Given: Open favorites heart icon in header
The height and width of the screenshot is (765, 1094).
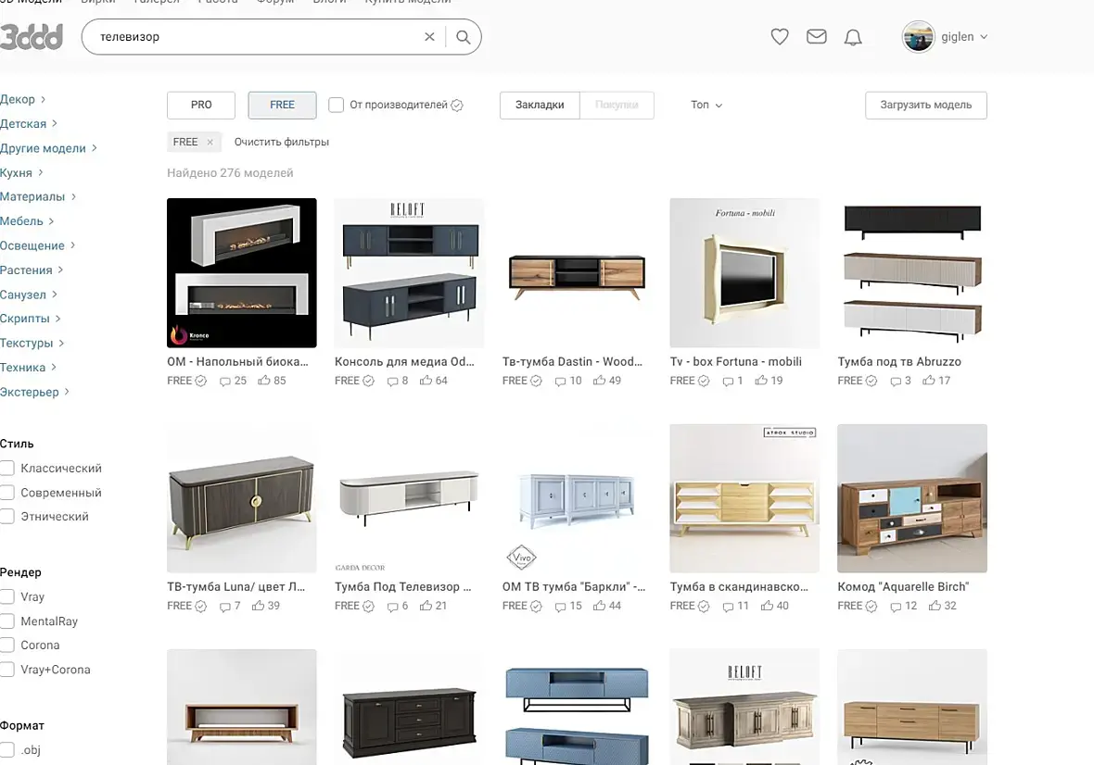Looking at the screenshot, I should tap(780, 36).
